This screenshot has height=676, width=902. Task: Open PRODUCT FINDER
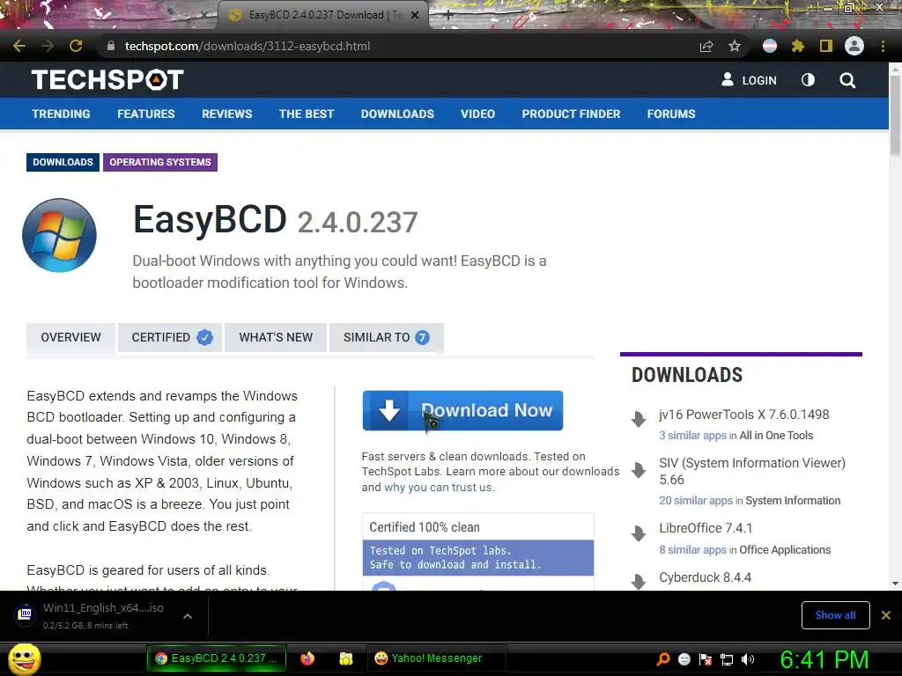571,114
